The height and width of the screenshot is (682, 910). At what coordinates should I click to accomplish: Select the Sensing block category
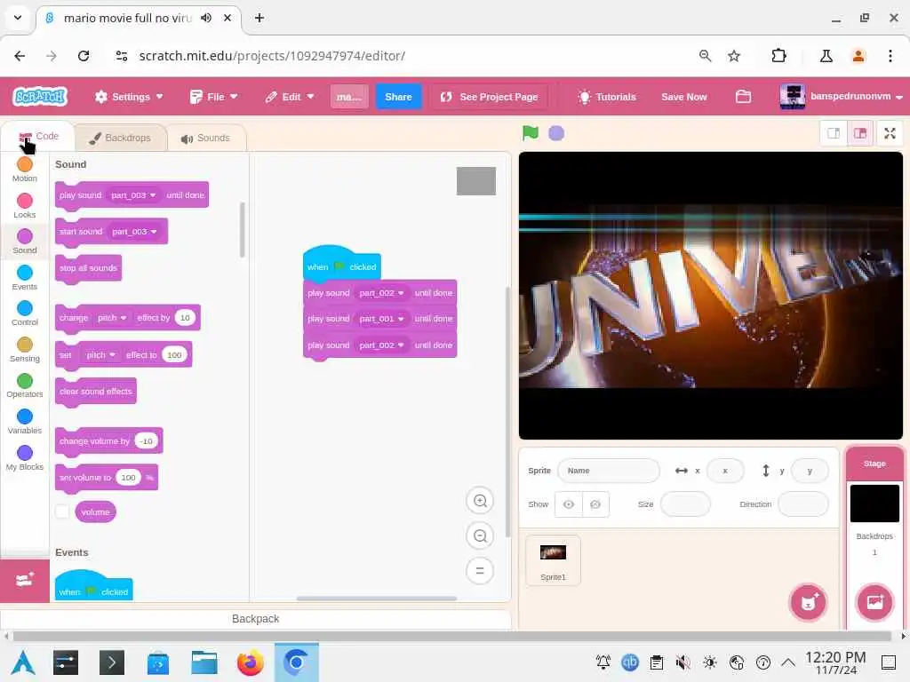(x=24, y=350)
